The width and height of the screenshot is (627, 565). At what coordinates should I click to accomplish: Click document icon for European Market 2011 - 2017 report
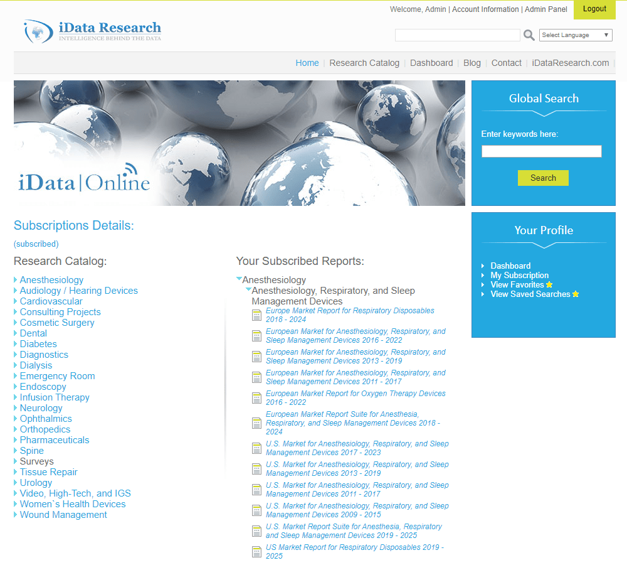(x=256, y=377)
